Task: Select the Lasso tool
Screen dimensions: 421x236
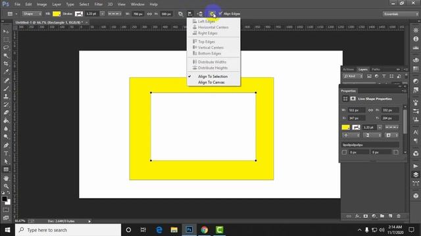Action: point(6,48)
